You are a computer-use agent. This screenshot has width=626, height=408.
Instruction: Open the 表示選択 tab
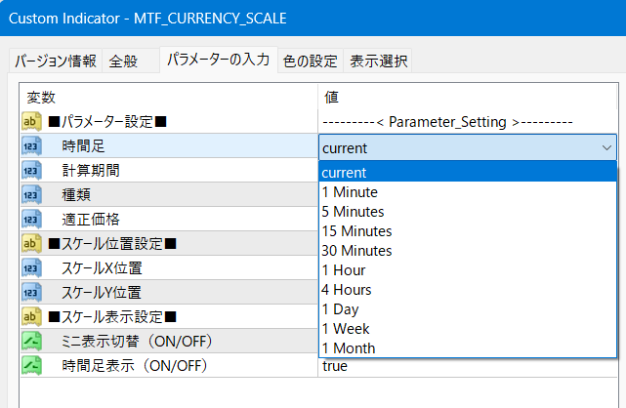point(378,61)
